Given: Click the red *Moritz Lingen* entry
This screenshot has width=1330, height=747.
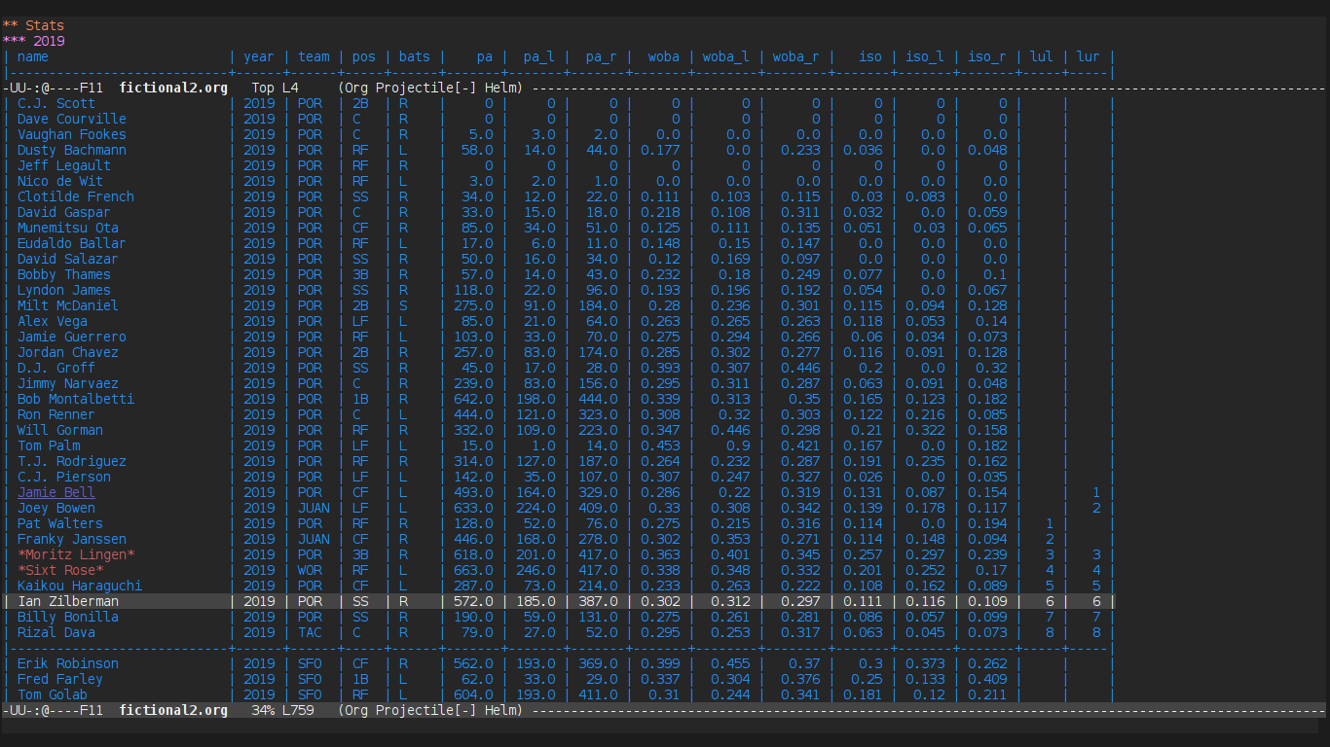Looking at the screenshot, I should tap(76, 554).
